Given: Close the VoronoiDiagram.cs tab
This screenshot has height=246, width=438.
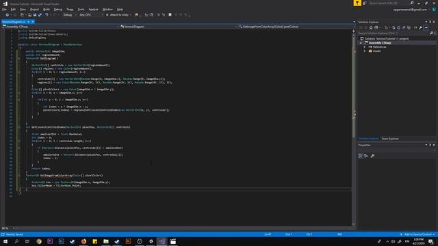Looking at the screenshot, I should pyautogui.click(x=33, y=22).
